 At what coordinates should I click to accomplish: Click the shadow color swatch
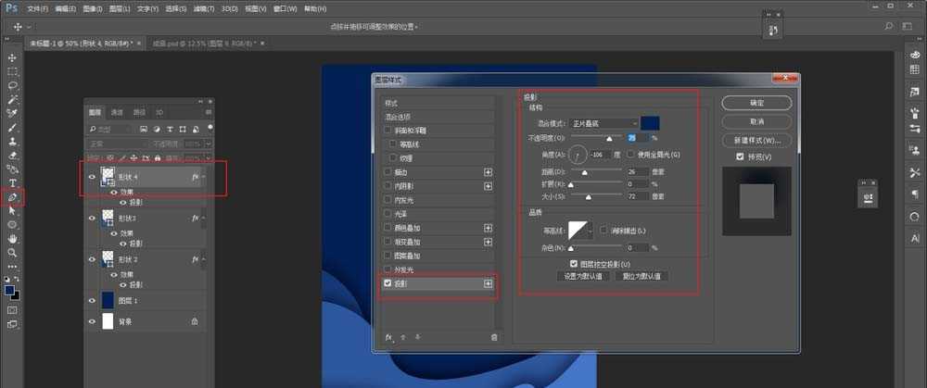pyautogui.click(x=651, y=123)
